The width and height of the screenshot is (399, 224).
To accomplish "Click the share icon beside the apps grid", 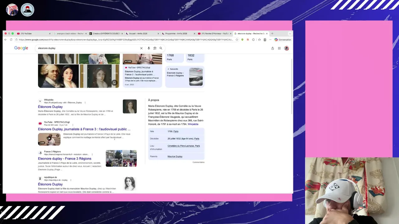I will [x=272, y=48].
